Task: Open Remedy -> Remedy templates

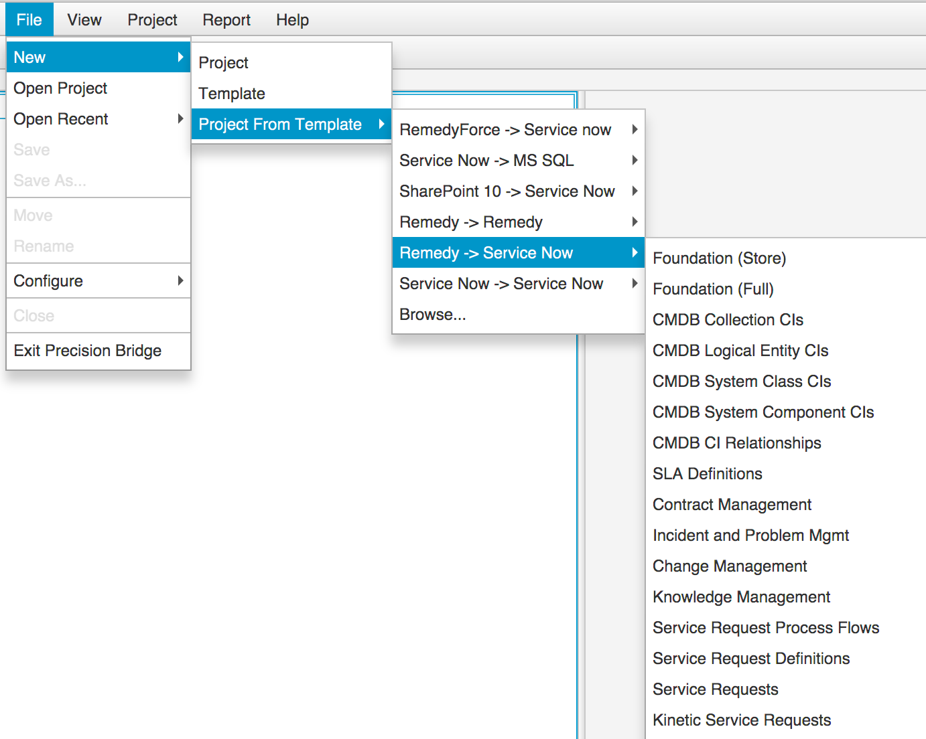Action: pos(519,222)
